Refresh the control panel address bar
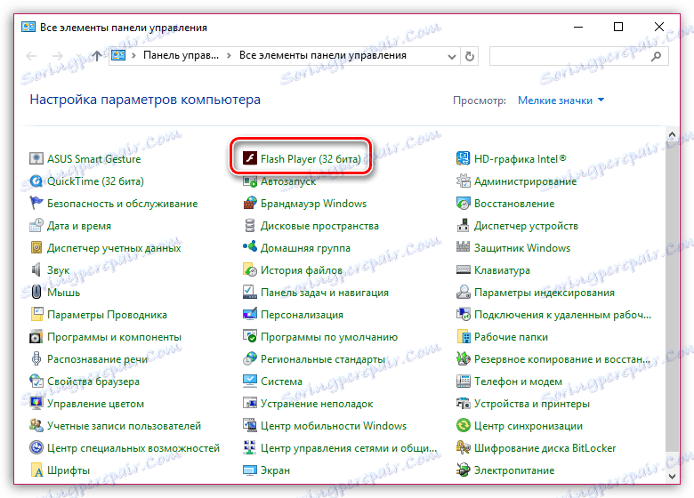Image resolution: width=694 pixels, height=498 pixels. coord(470,56)
